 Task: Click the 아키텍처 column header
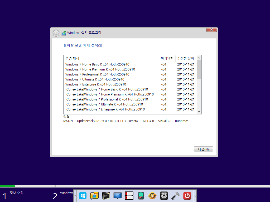click(x=167, y=58)
